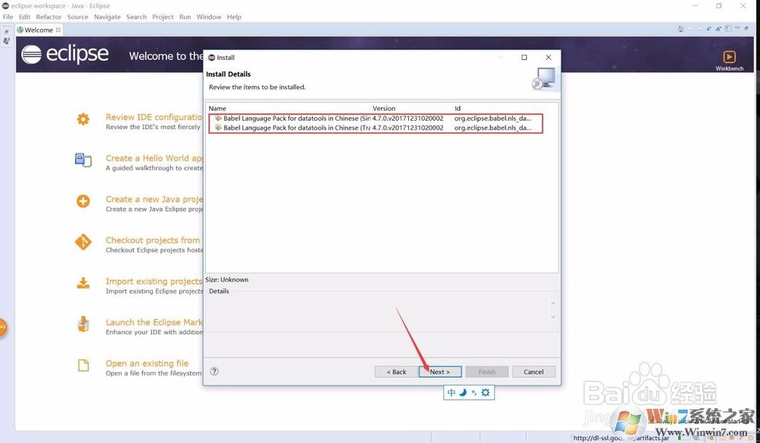Screen dimensions: 760x443
Task: Open the Checkout projects from link
Action: point(153,240)
